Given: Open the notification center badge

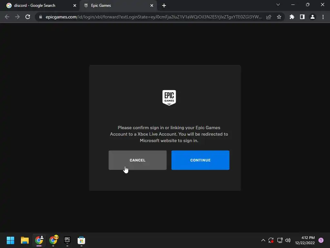Looking at the screenshot, I should (x=321, y=240).
